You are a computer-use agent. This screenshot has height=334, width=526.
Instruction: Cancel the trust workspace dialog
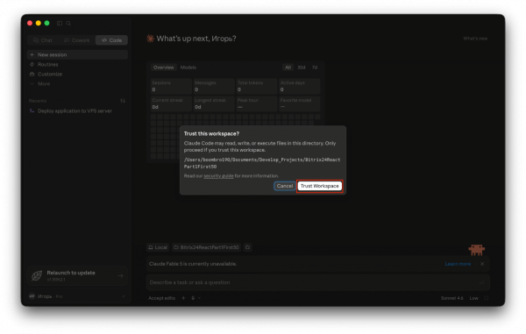click(x=284, y=186)
